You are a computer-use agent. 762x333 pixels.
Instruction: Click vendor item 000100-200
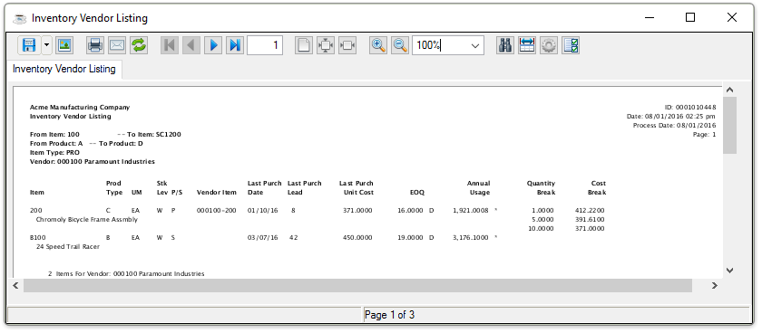[216, 210]
